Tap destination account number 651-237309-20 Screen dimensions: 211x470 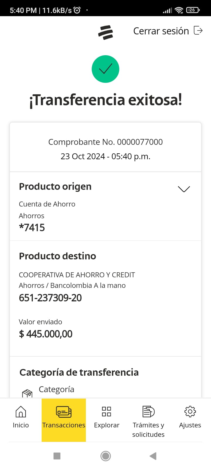click(x=50, y=298)
